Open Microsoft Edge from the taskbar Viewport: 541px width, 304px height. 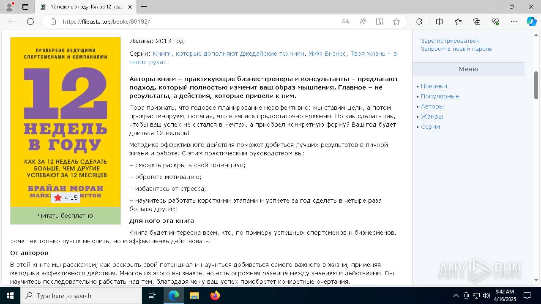[x=174, y=296]
